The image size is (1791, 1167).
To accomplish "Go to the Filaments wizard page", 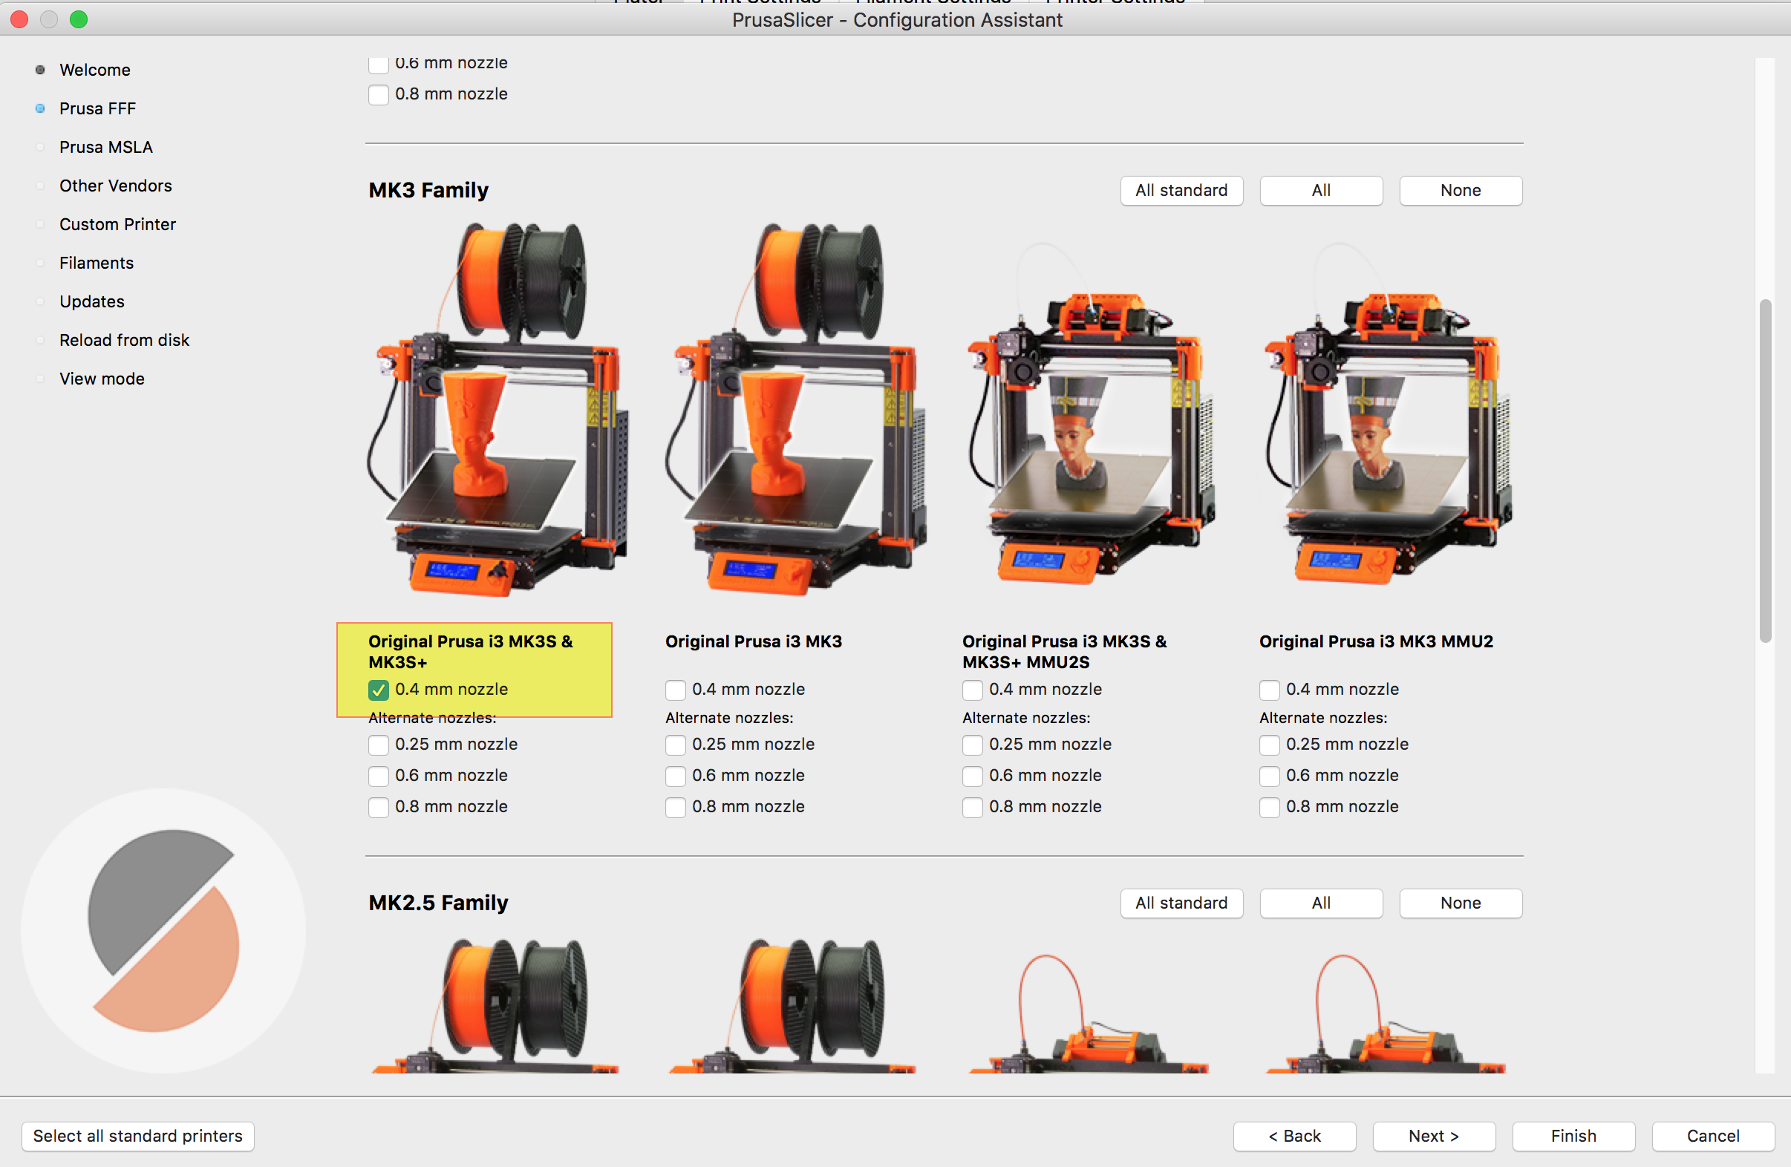I will 97,264.
